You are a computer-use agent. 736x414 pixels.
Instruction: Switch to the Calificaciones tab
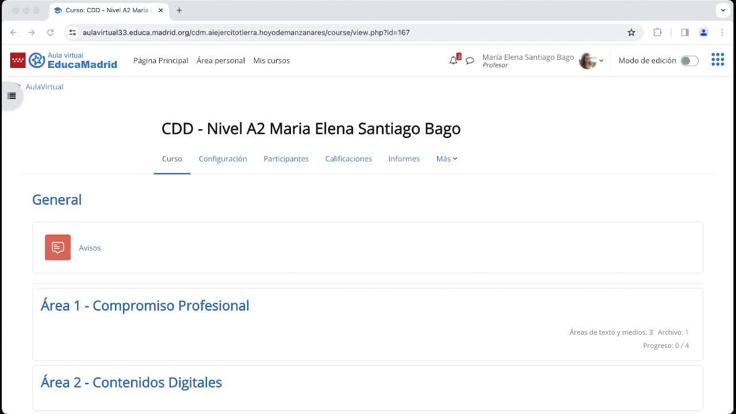click(348, 159)
